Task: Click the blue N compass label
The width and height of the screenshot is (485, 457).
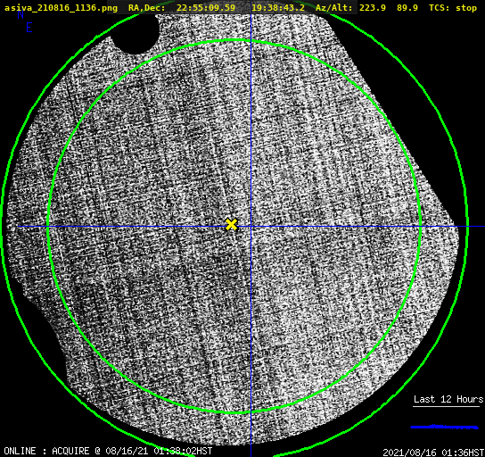Action: (21, 14)
